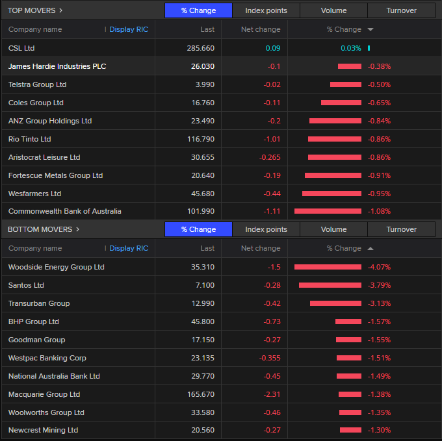Click Macquarie net change -2.31
442x441 pixels.
(x=272, y=394)
